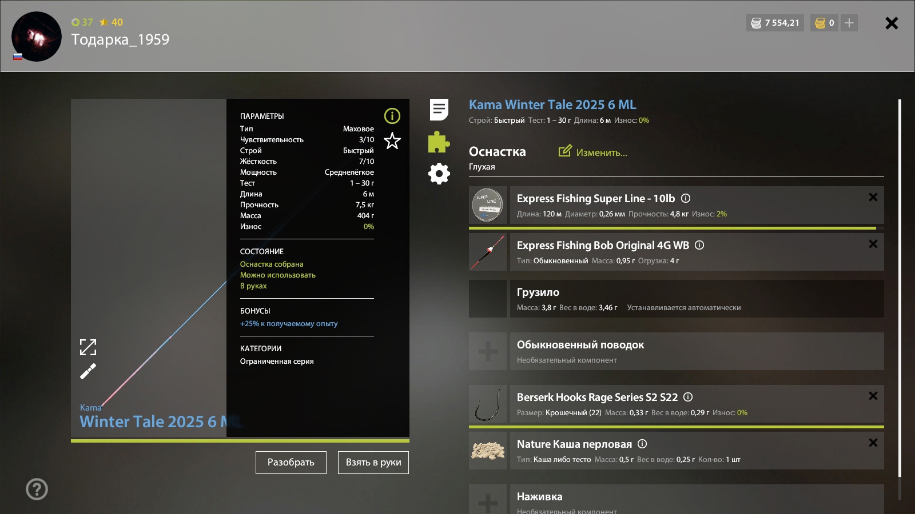915x514 pixels.
Task: Open the gear settings tab icon
Action: (439, 174)
